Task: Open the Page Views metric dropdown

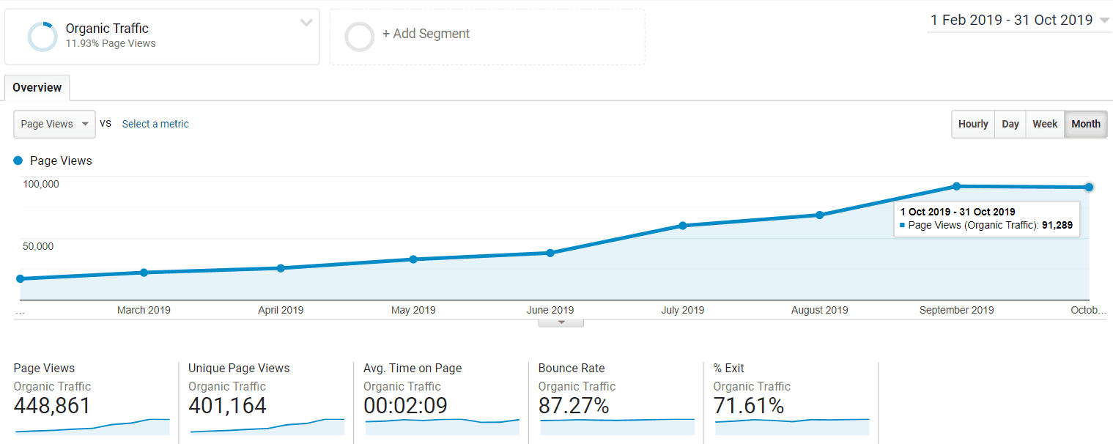Action: [55, 124]
